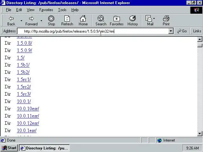
Task: Open the 10.0.10esr/ directory link
Action: (28, 109)
